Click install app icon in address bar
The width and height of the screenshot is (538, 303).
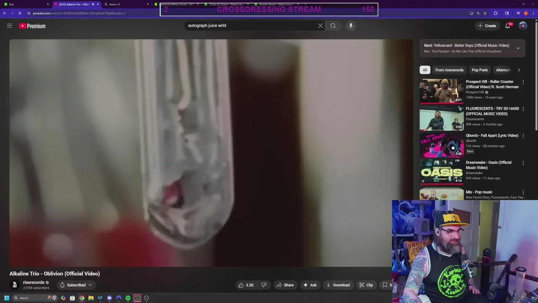[471, 13]
